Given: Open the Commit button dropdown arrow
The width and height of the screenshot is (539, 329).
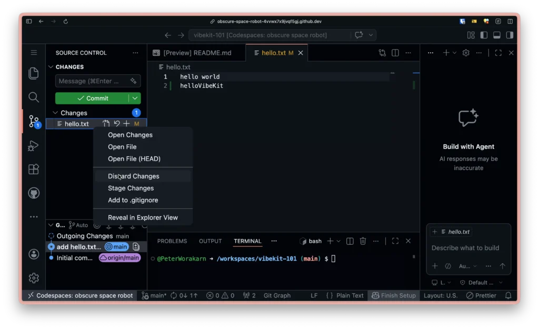Looking at the screenshot, I should point(135,98).
